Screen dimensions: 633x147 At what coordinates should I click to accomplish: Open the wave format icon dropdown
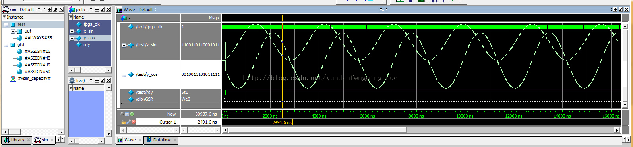[x=125, y=18]
